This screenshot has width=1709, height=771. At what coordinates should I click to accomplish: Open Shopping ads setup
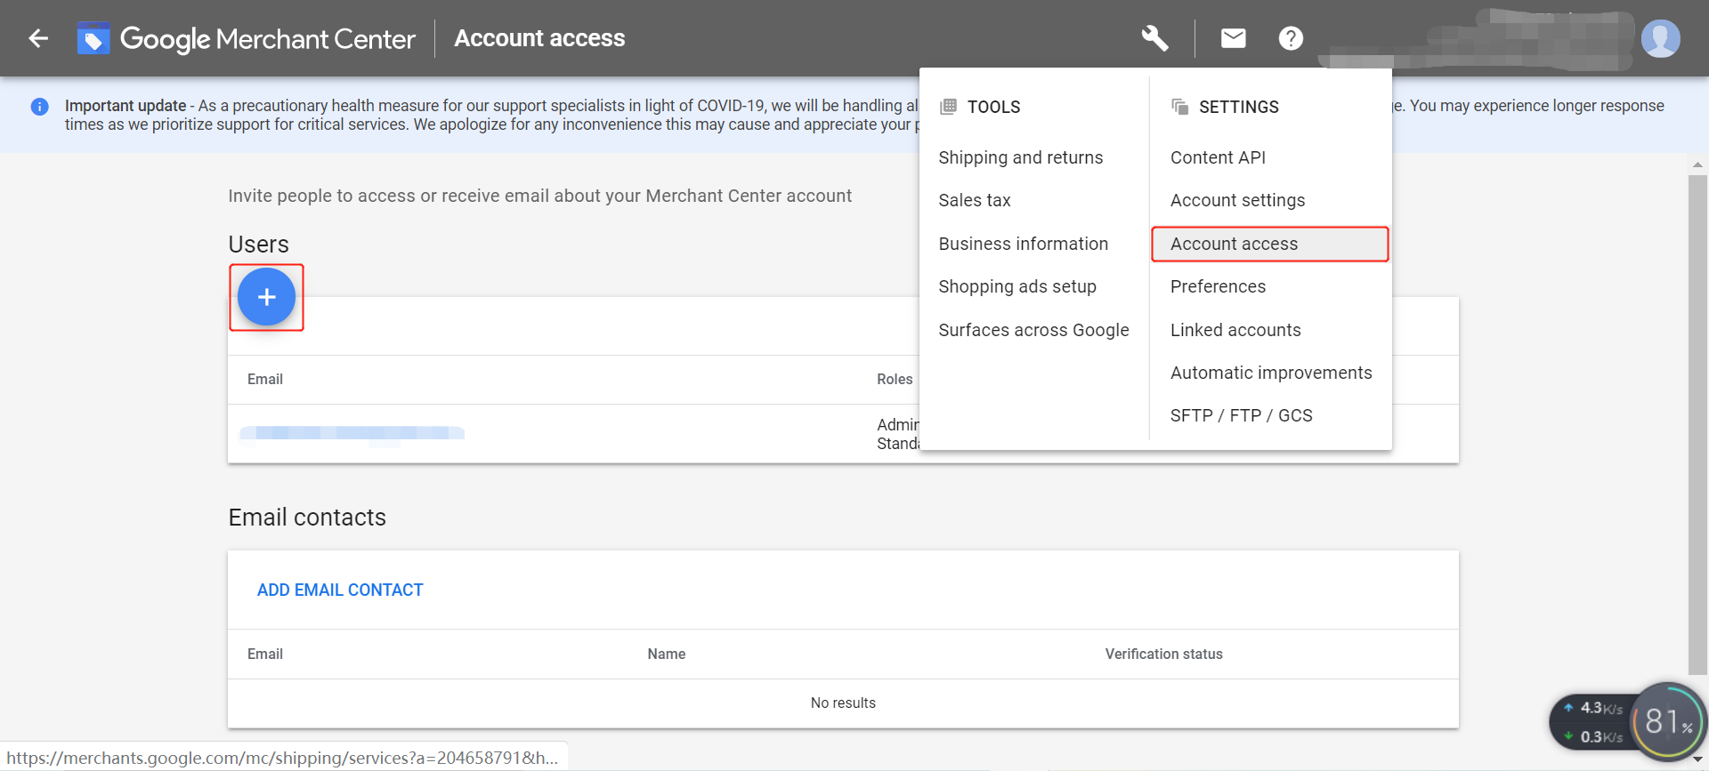click(x=1017, y=286)
